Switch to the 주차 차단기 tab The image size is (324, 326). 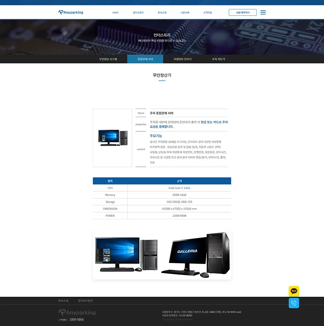pyautogui.click(x=219, y=59)
